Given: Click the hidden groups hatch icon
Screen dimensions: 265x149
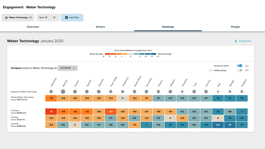Looking at the screenshot, I should (x=211, y=71).
